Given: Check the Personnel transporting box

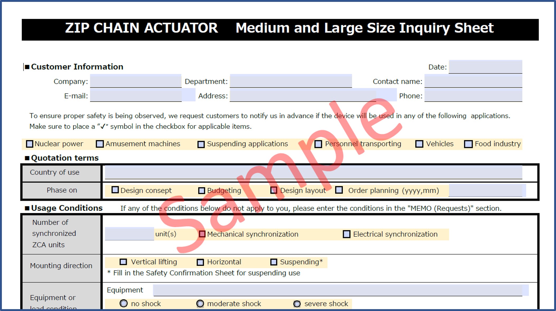Looking at the screenshot, I should coord(318,144).
